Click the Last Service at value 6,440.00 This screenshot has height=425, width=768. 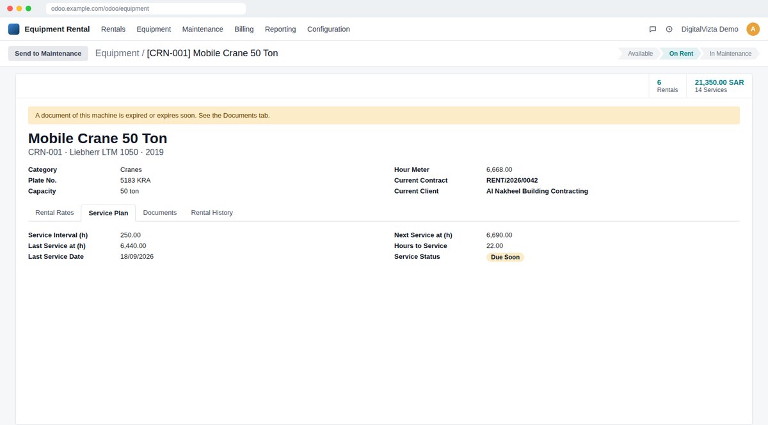[133, 246]
